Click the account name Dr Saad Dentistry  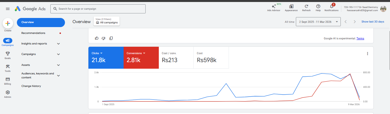(361, 7)
